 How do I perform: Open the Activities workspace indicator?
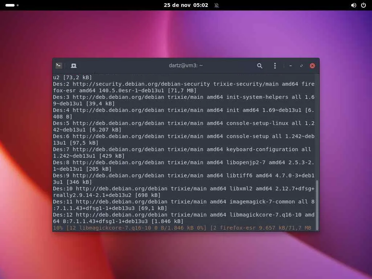(x=12, y=5)
